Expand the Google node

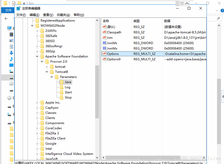37,144
